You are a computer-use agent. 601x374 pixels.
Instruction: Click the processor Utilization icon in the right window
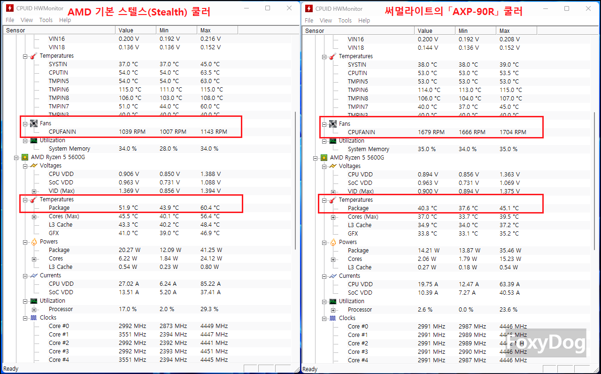pyautogui.click(x=332, y=301)
